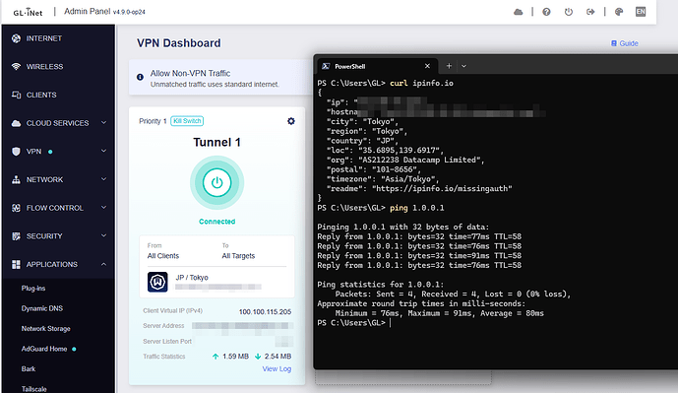678x393 pixels.
Task: Click the Tunnel 1 title
Action: (x=217, y=143)
